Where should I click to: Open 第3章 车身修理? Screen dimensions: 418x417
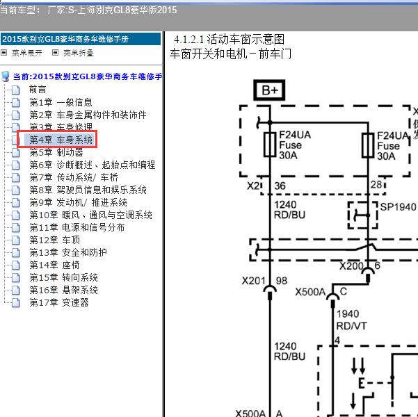[x=61, y=126]
